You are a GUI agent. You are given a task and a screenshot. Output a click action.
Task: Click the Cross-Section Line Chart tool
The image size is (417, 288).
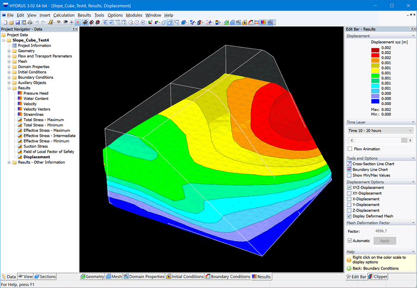(x=370, y=164)
